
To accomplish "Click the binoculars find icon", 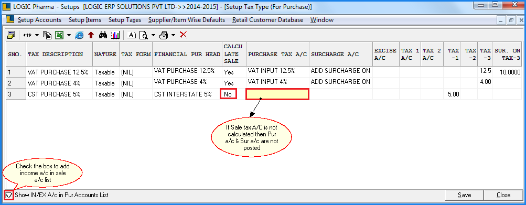I will coord(103,35).
